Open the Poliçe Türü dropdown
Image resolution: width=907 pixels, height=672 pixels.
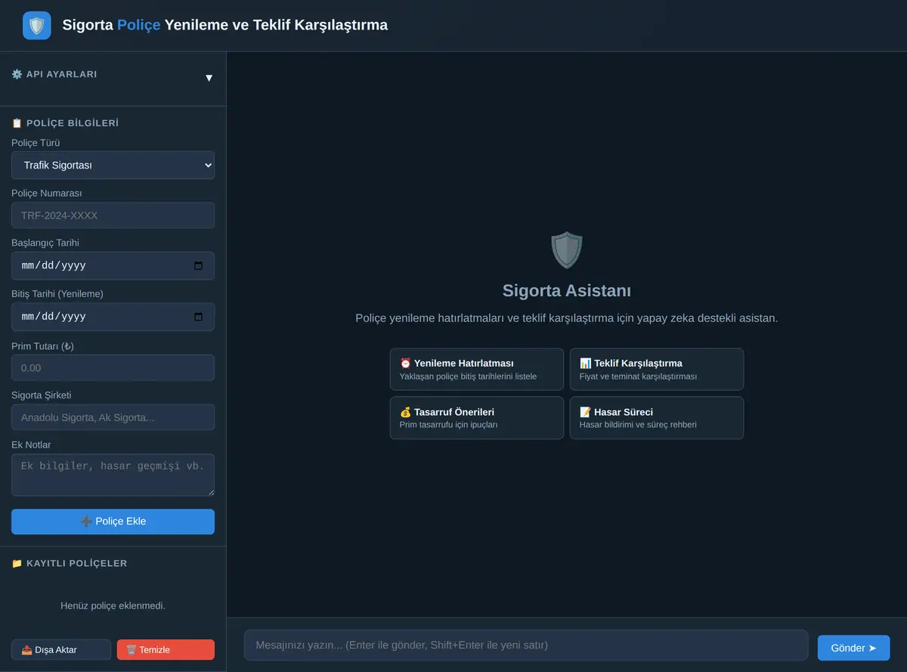[x=113, y=165]
